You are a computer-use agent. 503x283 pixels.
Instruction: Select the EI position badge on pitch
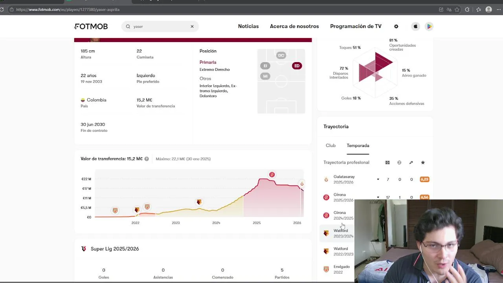265,66
